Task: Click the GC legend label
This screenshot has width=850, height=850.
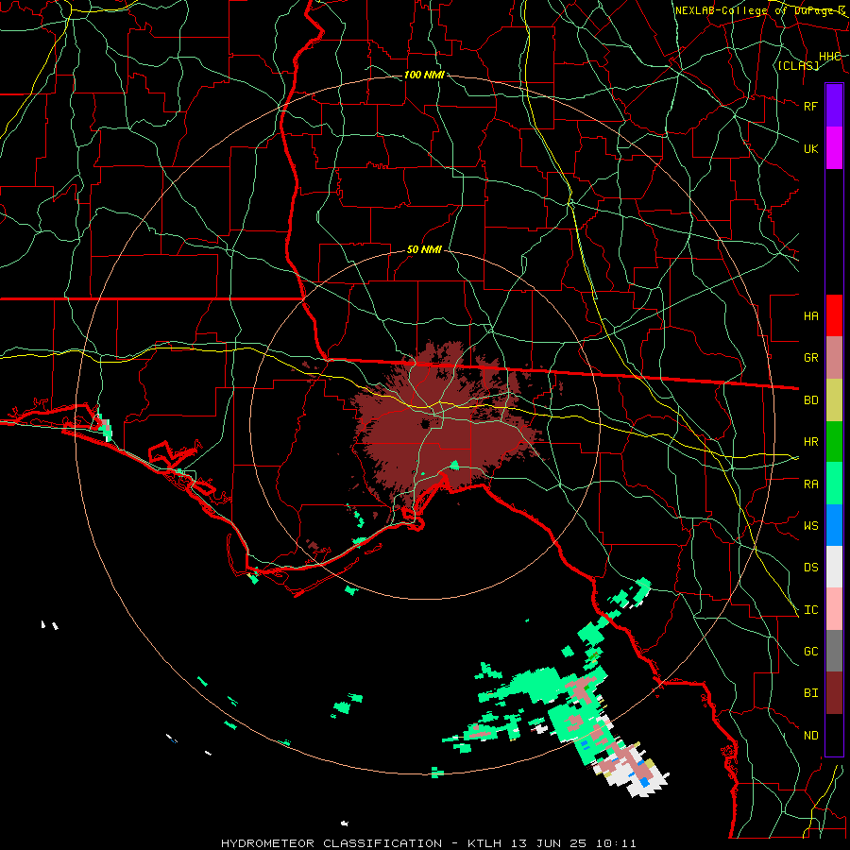Action: 810,652
